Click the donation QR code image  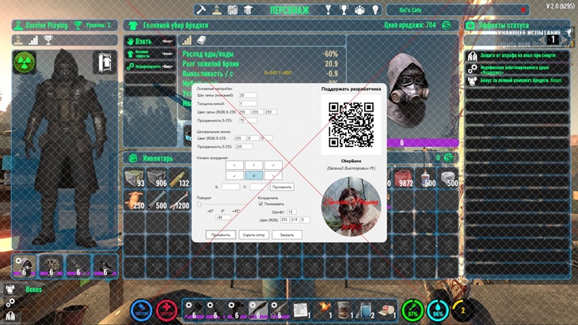pos(352,125)
